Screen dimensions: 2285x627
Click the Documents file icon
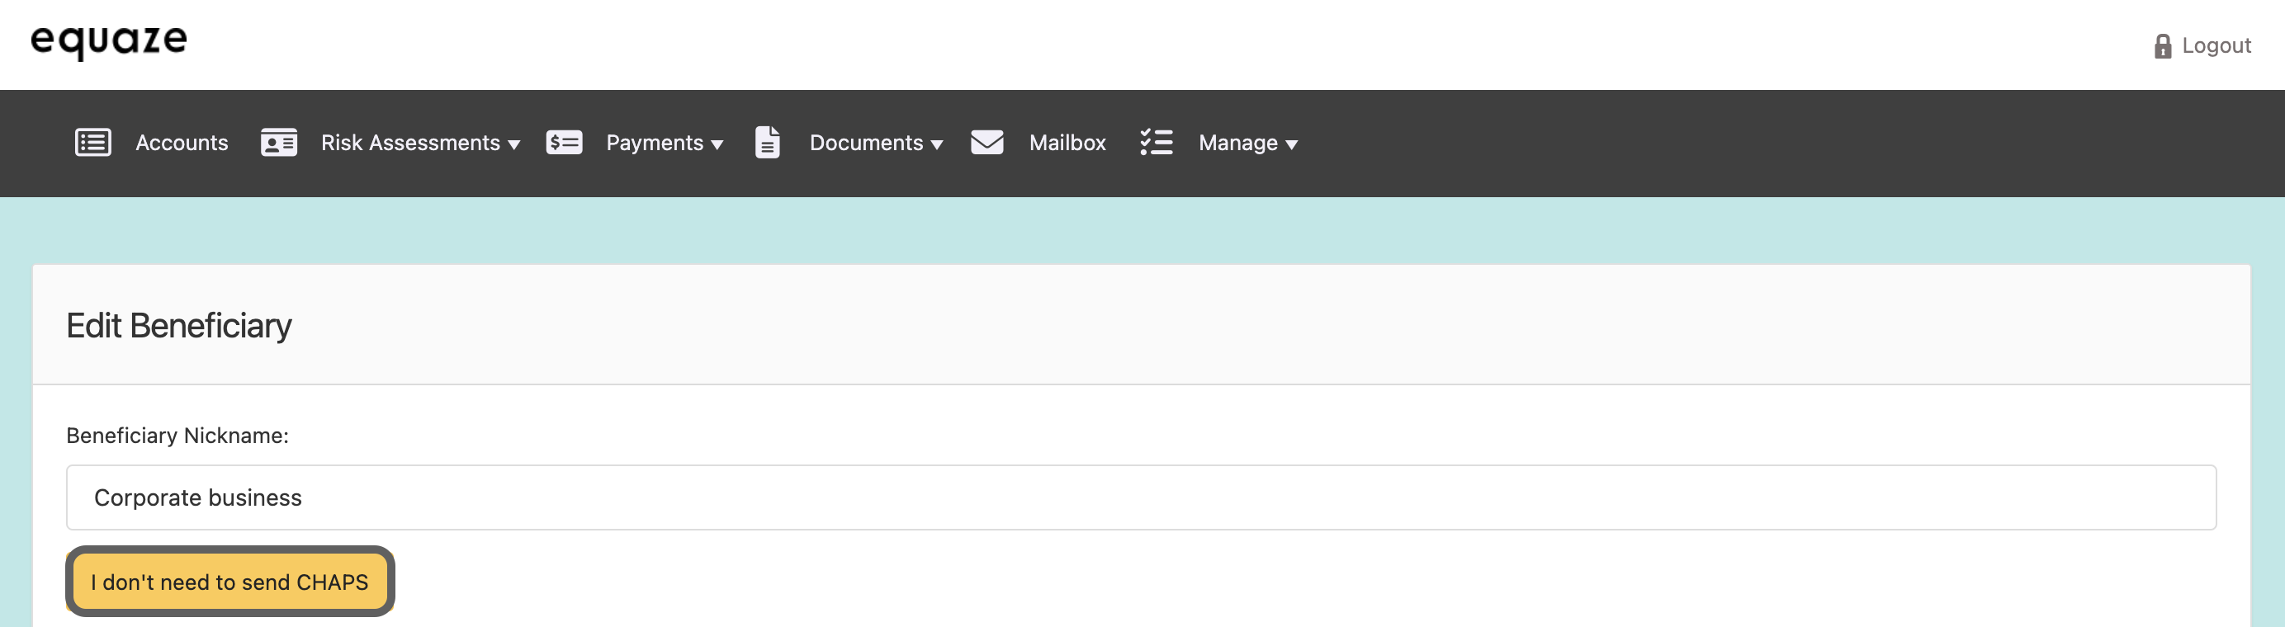click(x=767, y=143)
